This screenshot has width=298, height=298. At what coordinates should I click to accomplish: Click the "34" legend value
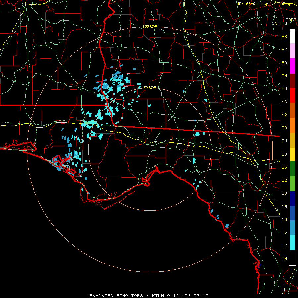[284, 141]
